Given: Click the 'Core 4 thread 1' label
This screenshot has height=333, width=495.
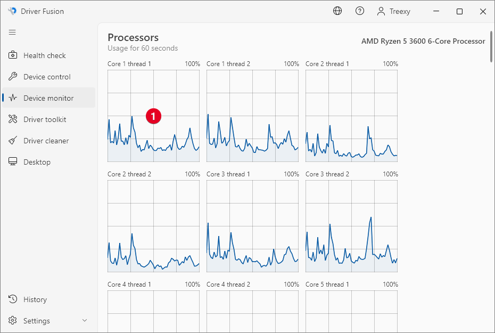Looking at the screenshot, I should 129,285.
